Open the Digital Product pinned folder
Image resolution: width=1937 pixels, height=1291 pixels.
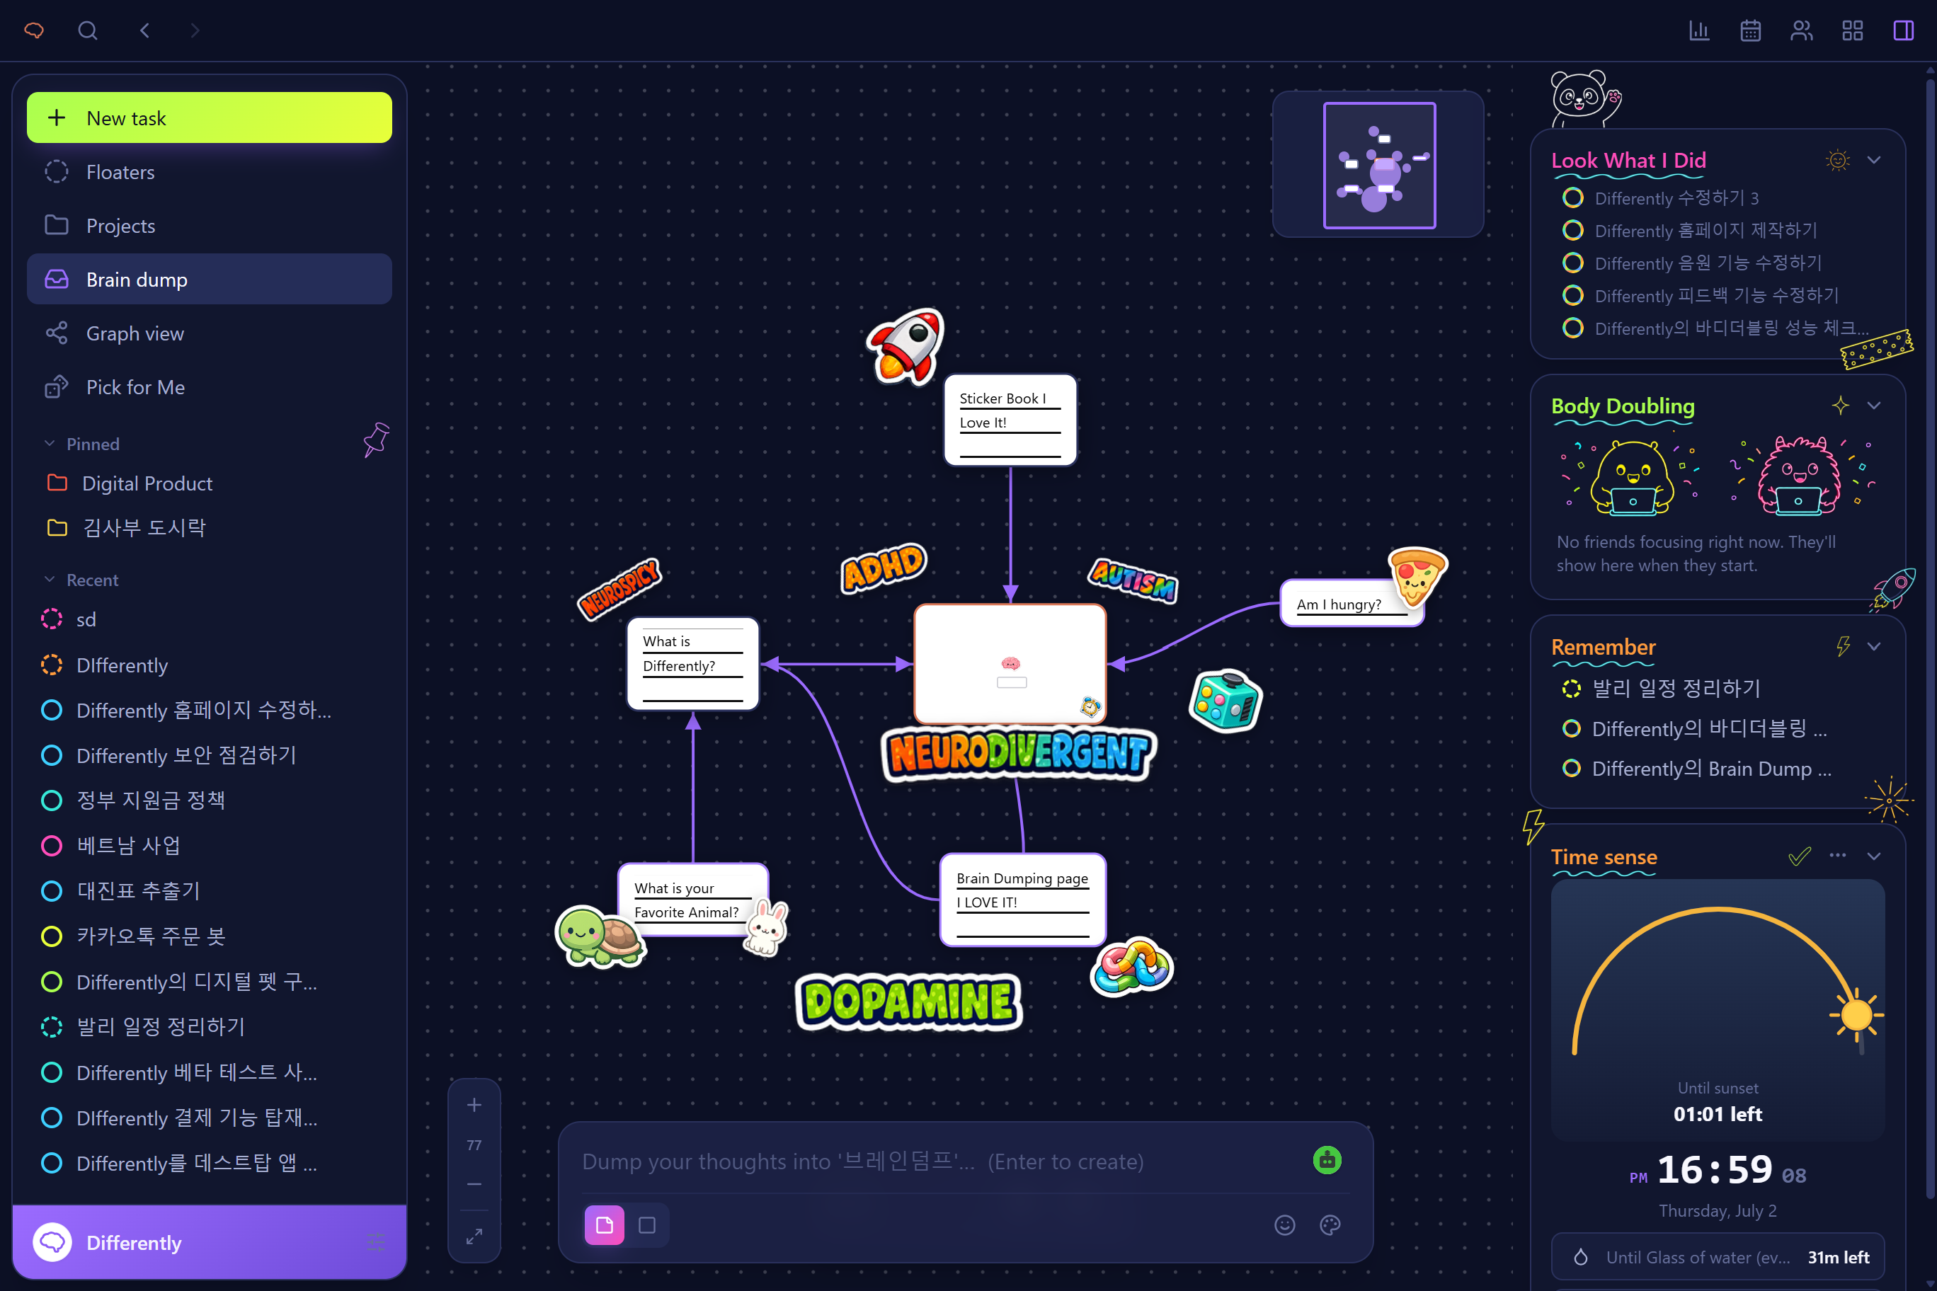point(209,483)
